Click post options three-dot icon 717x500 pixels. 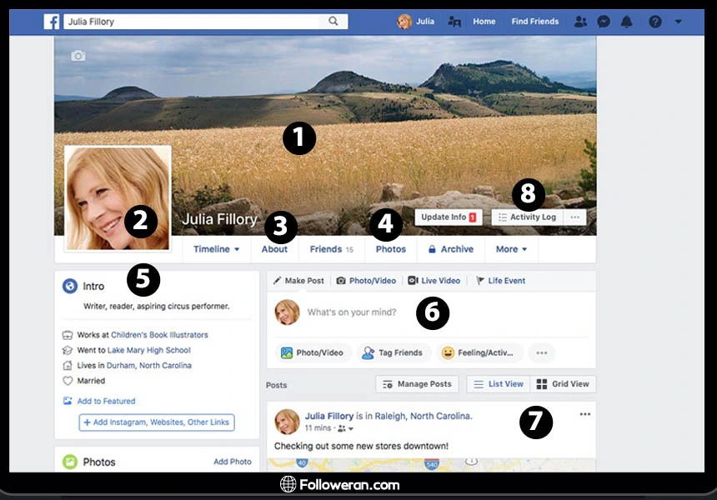[x=584, y=414]
